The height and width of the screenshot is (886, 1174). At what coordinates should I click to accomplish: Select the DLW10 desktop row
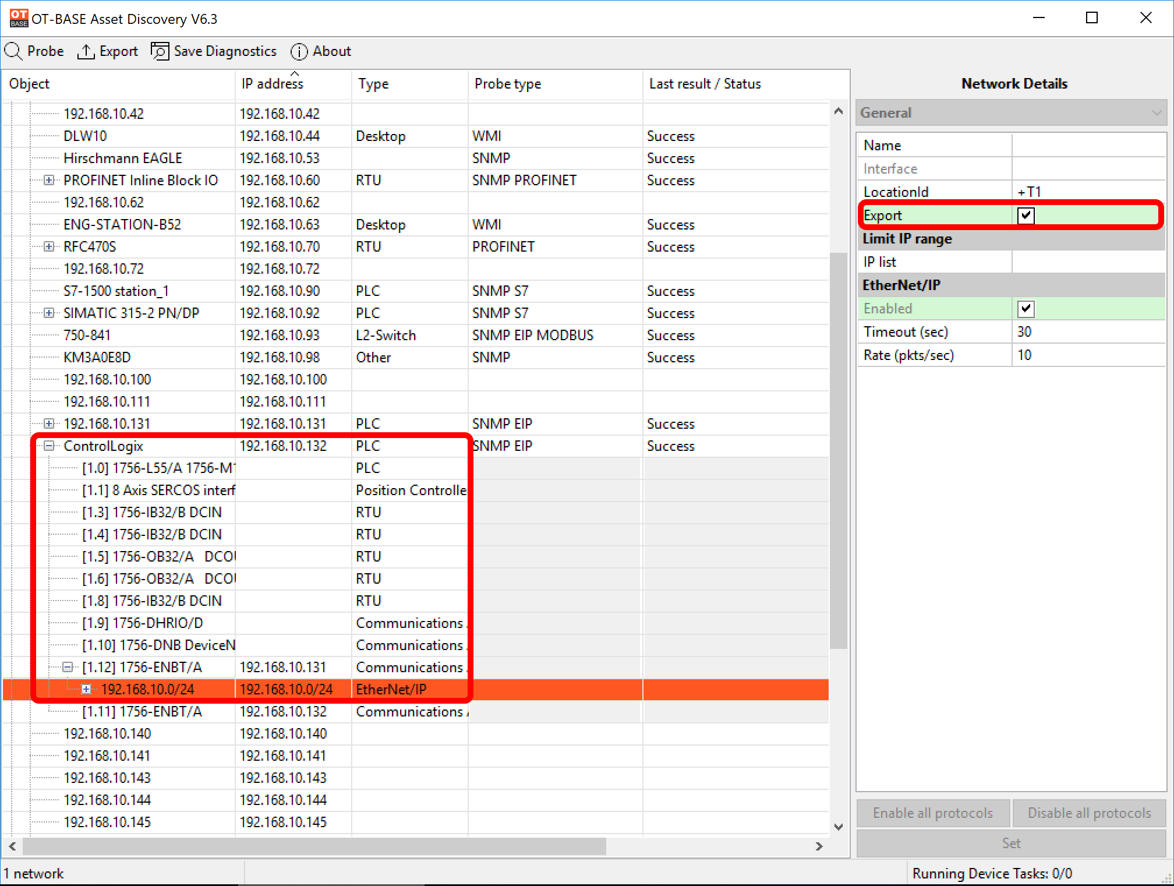416,136
